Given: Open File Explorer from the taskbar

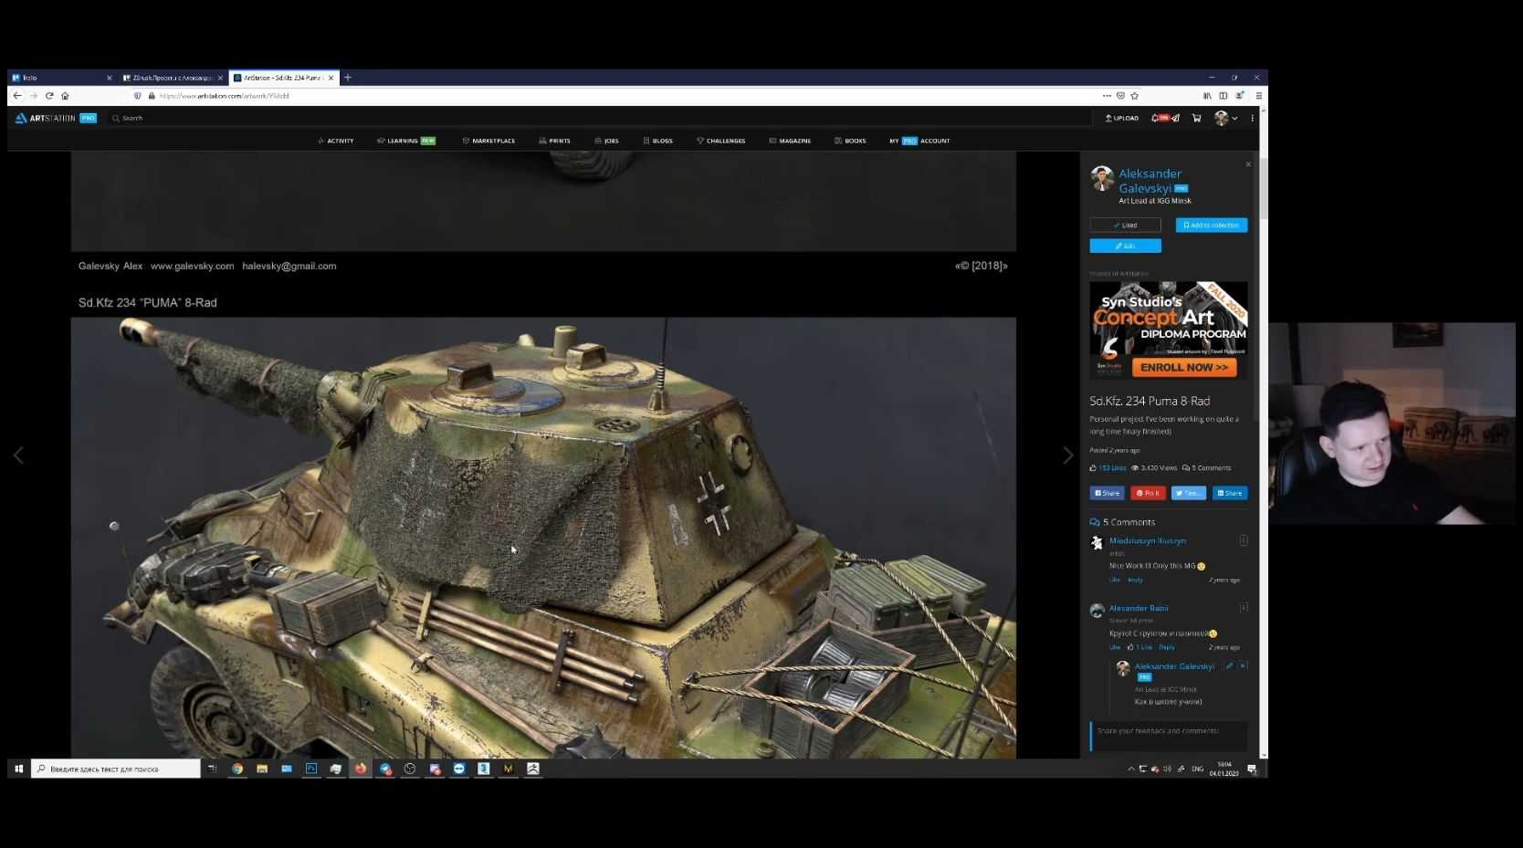Looking at the screenshot, I should coord(262,769).
